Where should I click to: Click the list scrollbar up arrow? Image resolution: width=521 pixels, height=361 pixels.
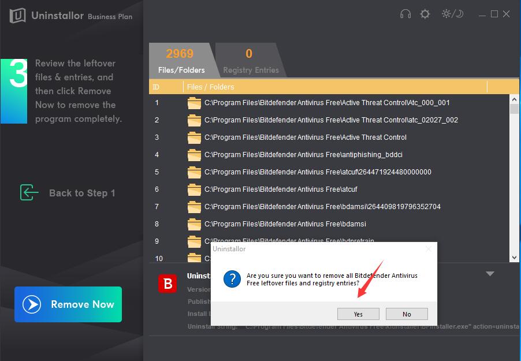[x=514, y=99]
